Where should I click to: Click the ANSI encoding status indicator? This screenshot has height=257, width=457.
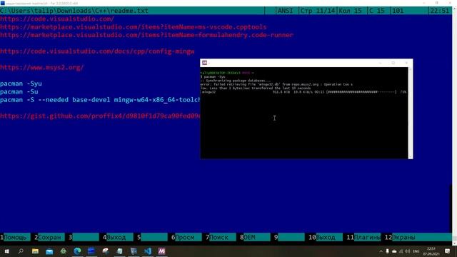coord(285,11)
